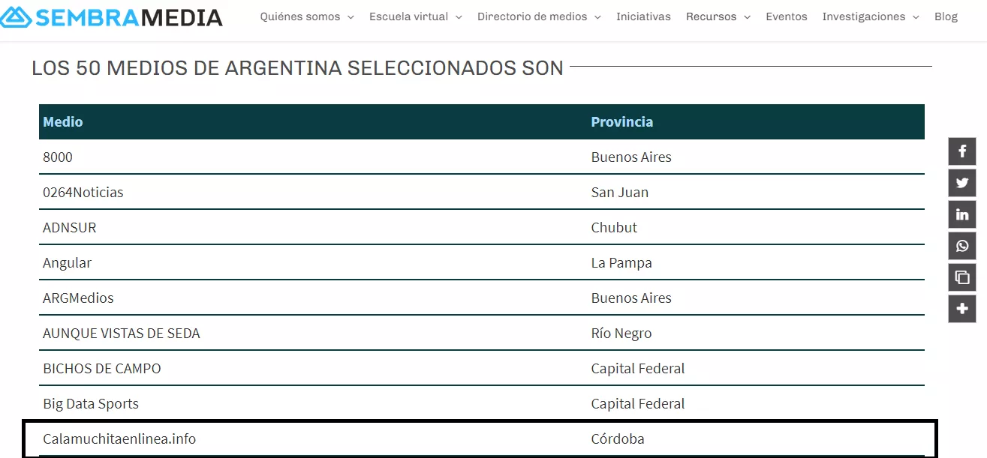Viewport: 987px width, 458px height.
Task: Click the Medio column header
Action: pyautogui.click(x=63, y=121)
